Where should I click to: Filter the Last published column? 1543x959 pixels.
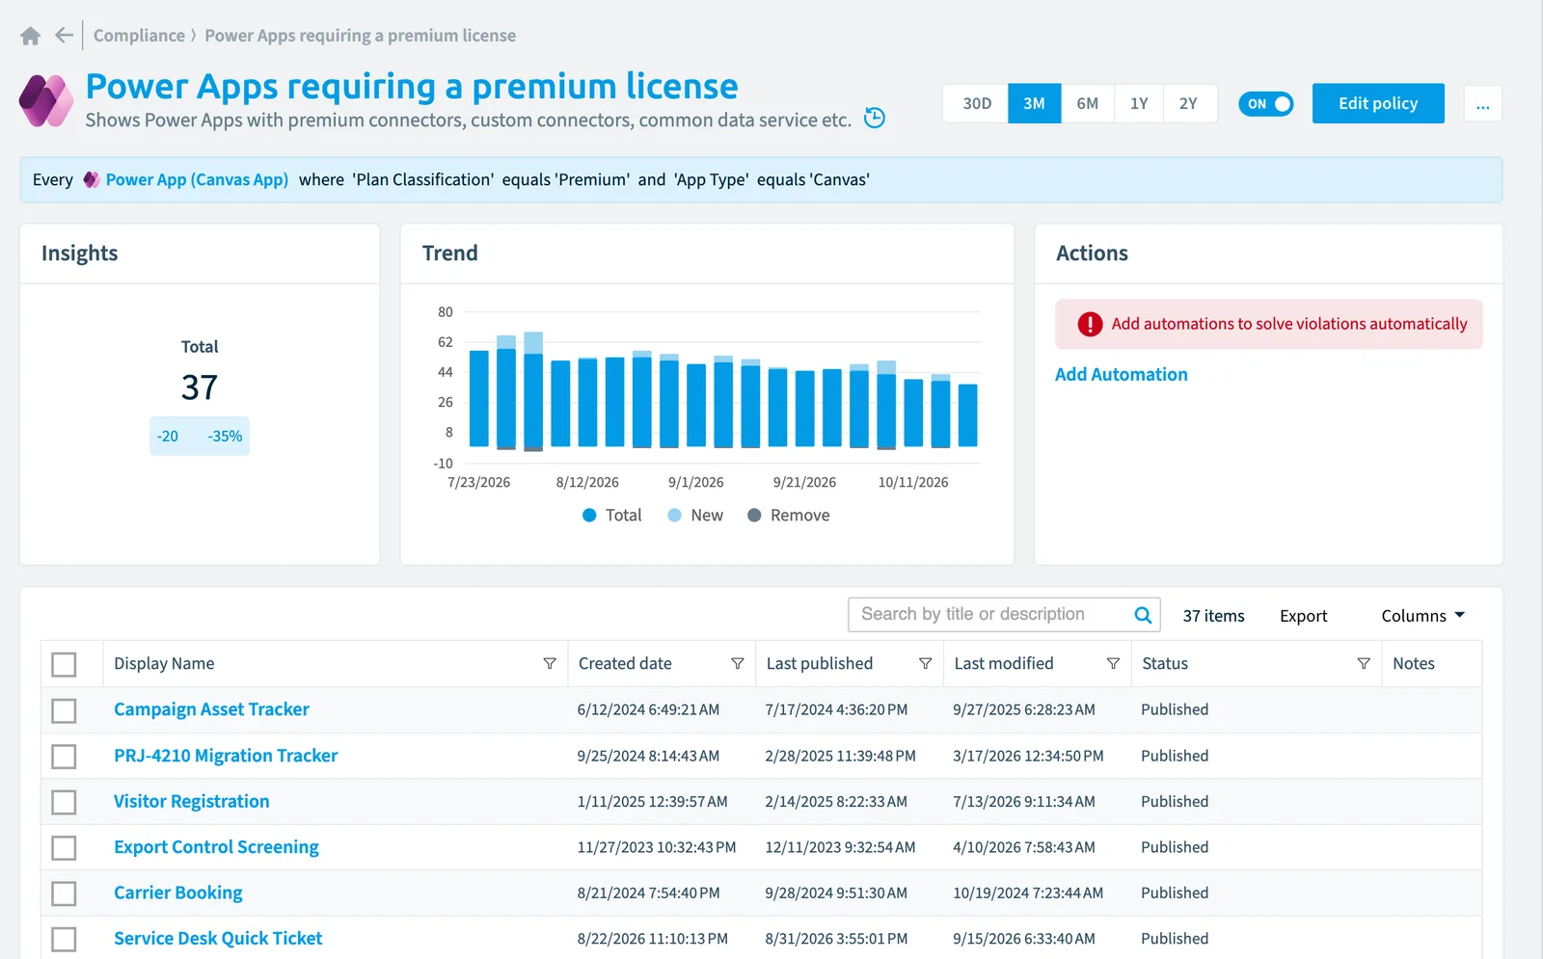click(x=926, y=663)
